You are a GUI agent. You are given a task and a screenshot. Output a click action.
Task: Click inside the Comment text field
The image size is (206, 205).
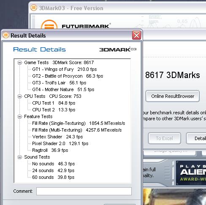point(84,191)
